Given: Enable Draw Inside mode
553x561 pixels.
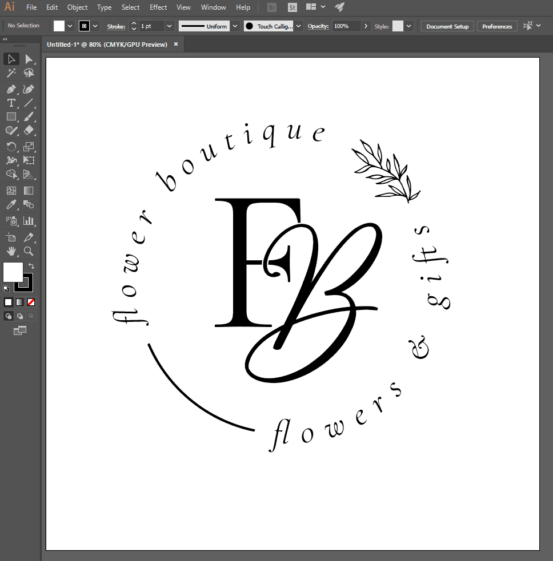Looking at the screenshot, I should tap(31, 316).
